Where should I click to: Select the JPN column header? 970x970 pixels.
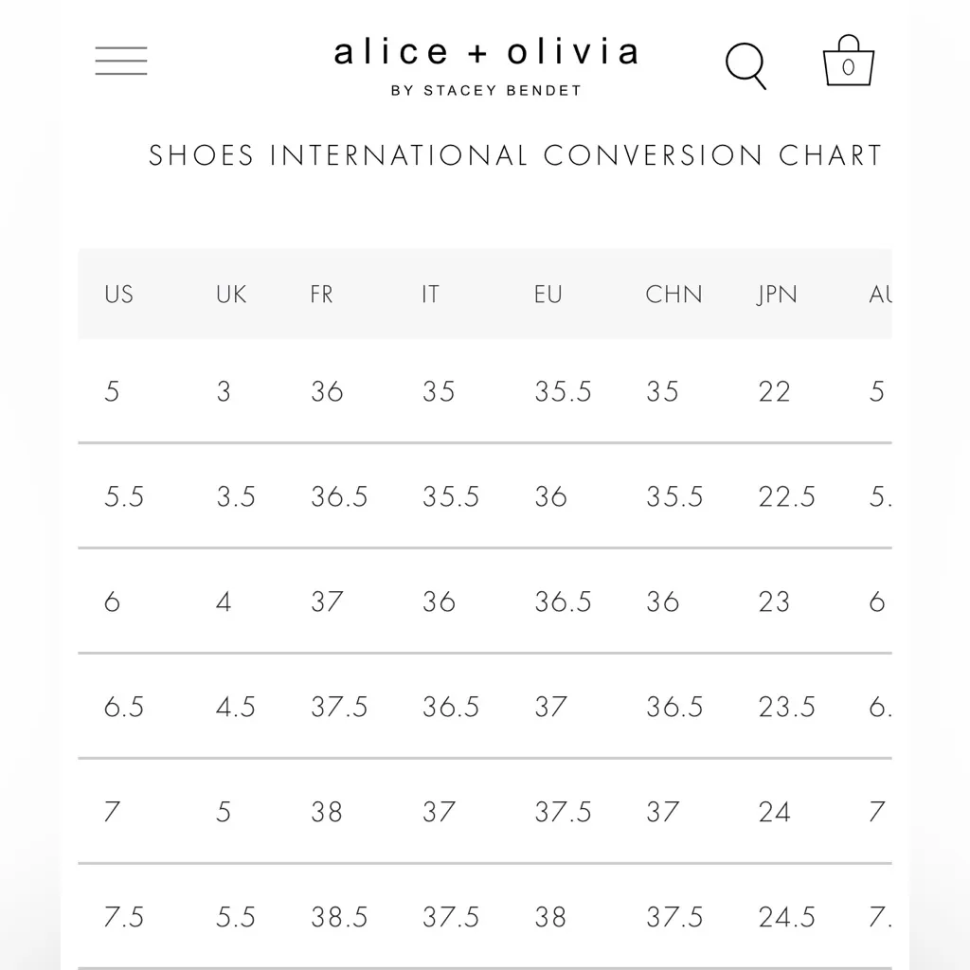[x=777, y=295]
